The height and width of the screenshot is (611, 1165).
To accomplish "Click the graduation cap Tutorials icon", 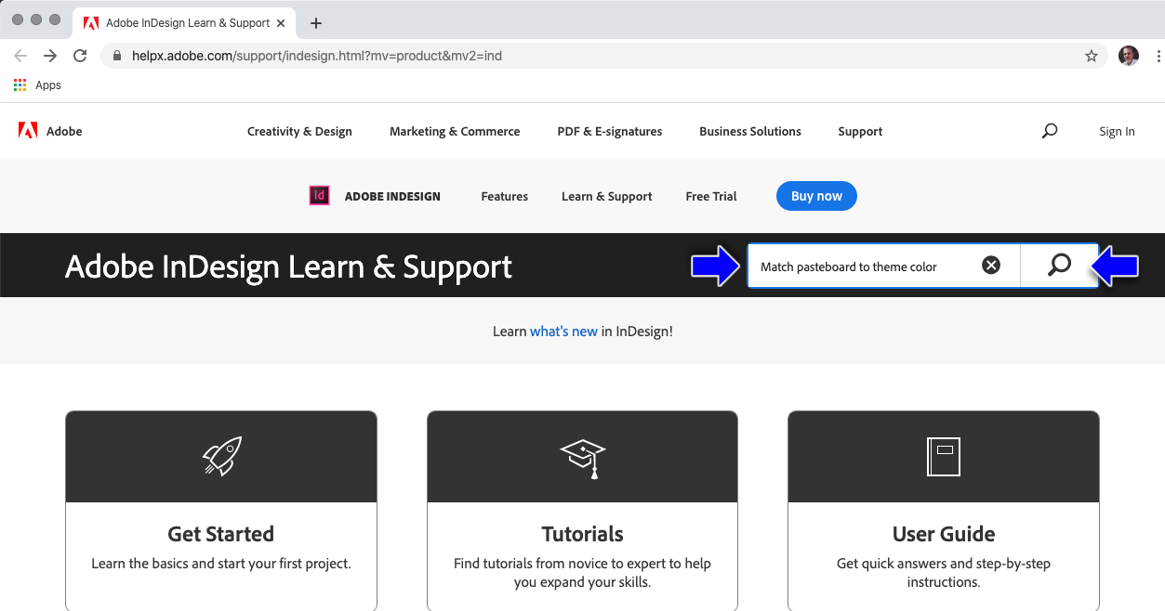I will [583, 458].
